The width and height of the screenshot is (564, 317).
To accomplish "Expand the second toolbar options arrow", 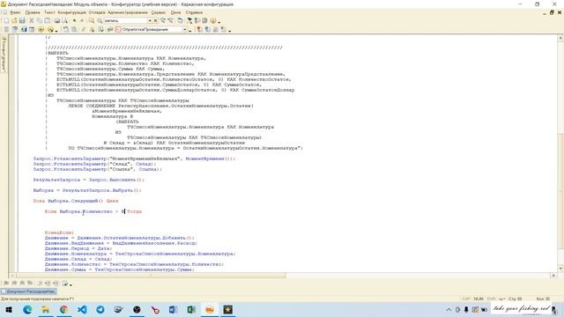I will coord(229,31).
